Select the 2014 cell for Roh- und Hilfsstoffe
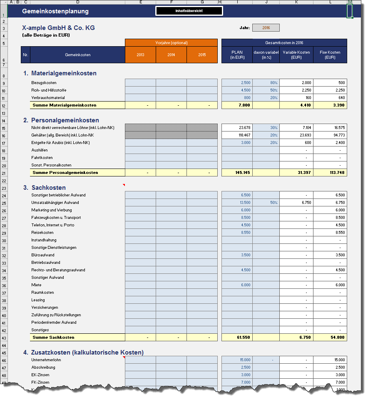Screen dimensions: 368x402 (171, 90)
